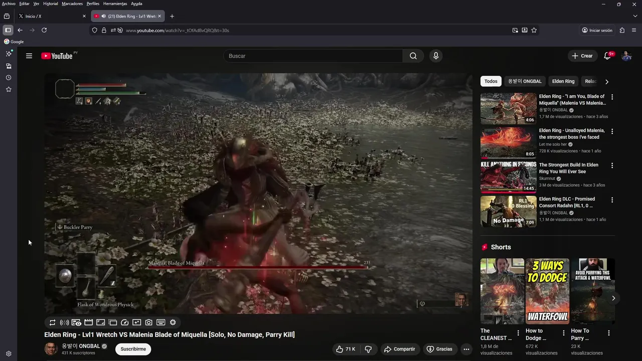Go back to the previous page
This screenshot has height=361, width=642.
[20, 30]
